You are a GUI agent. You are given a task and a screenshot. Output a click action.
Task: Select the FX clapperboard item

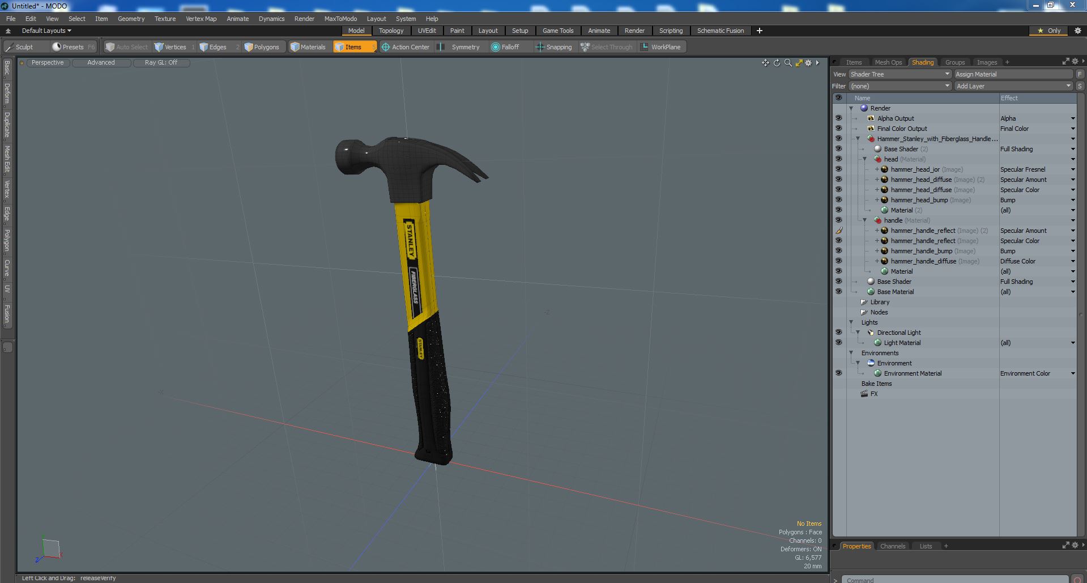tap(869, 394)
